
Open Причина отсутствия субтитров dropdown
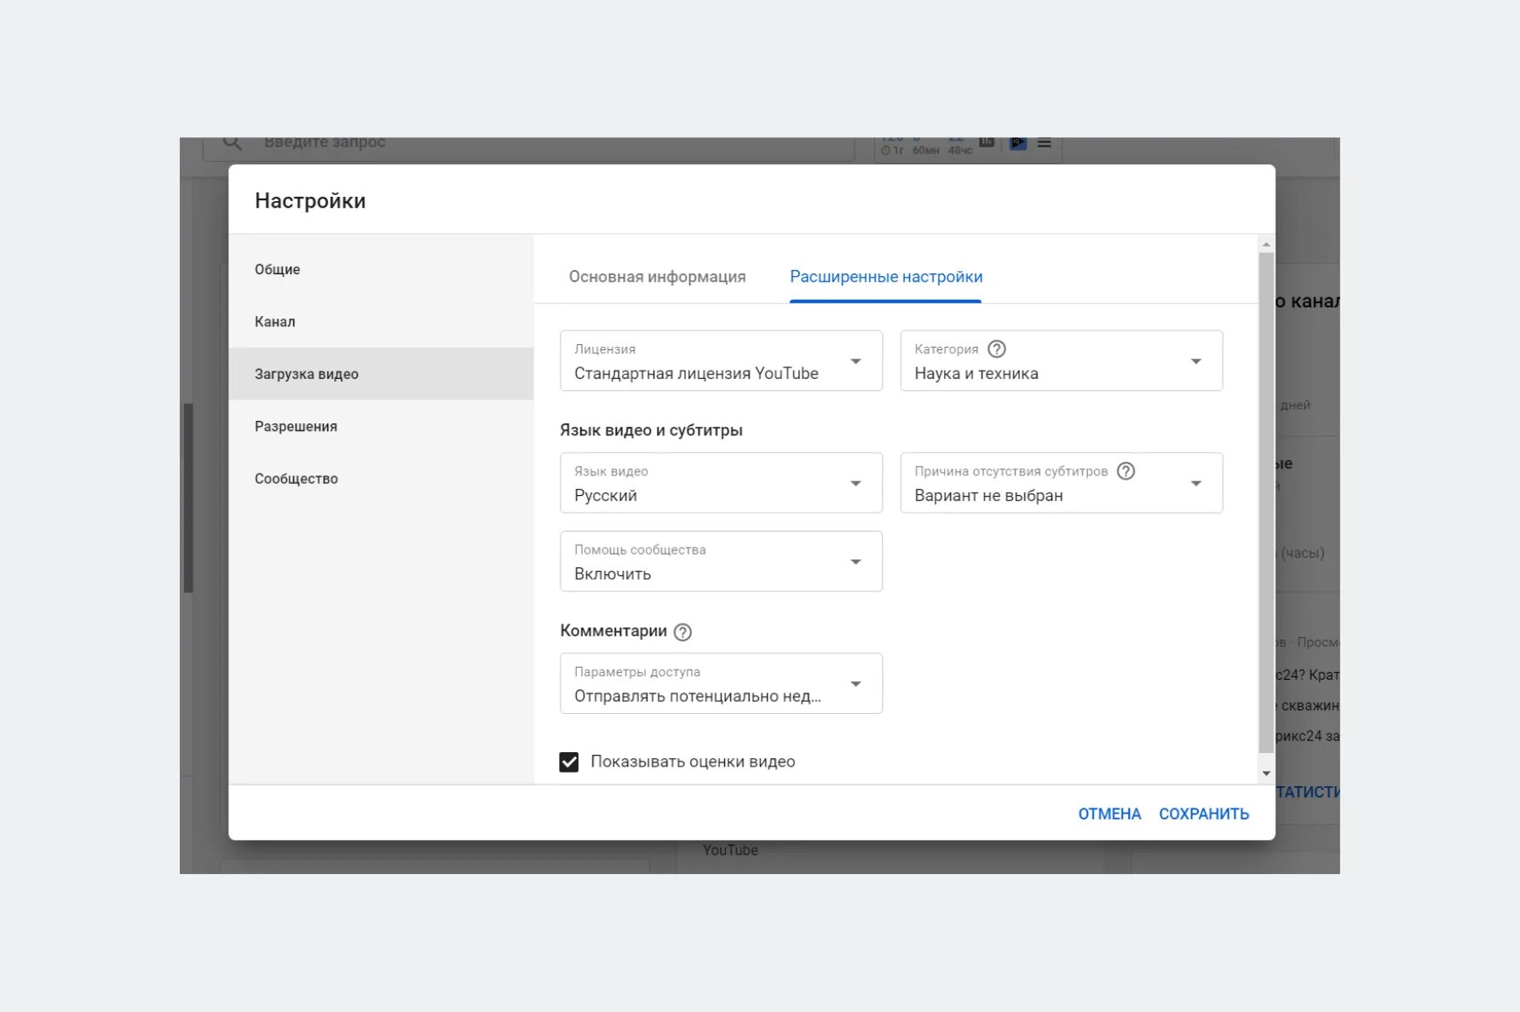(x=1062, y=483)
